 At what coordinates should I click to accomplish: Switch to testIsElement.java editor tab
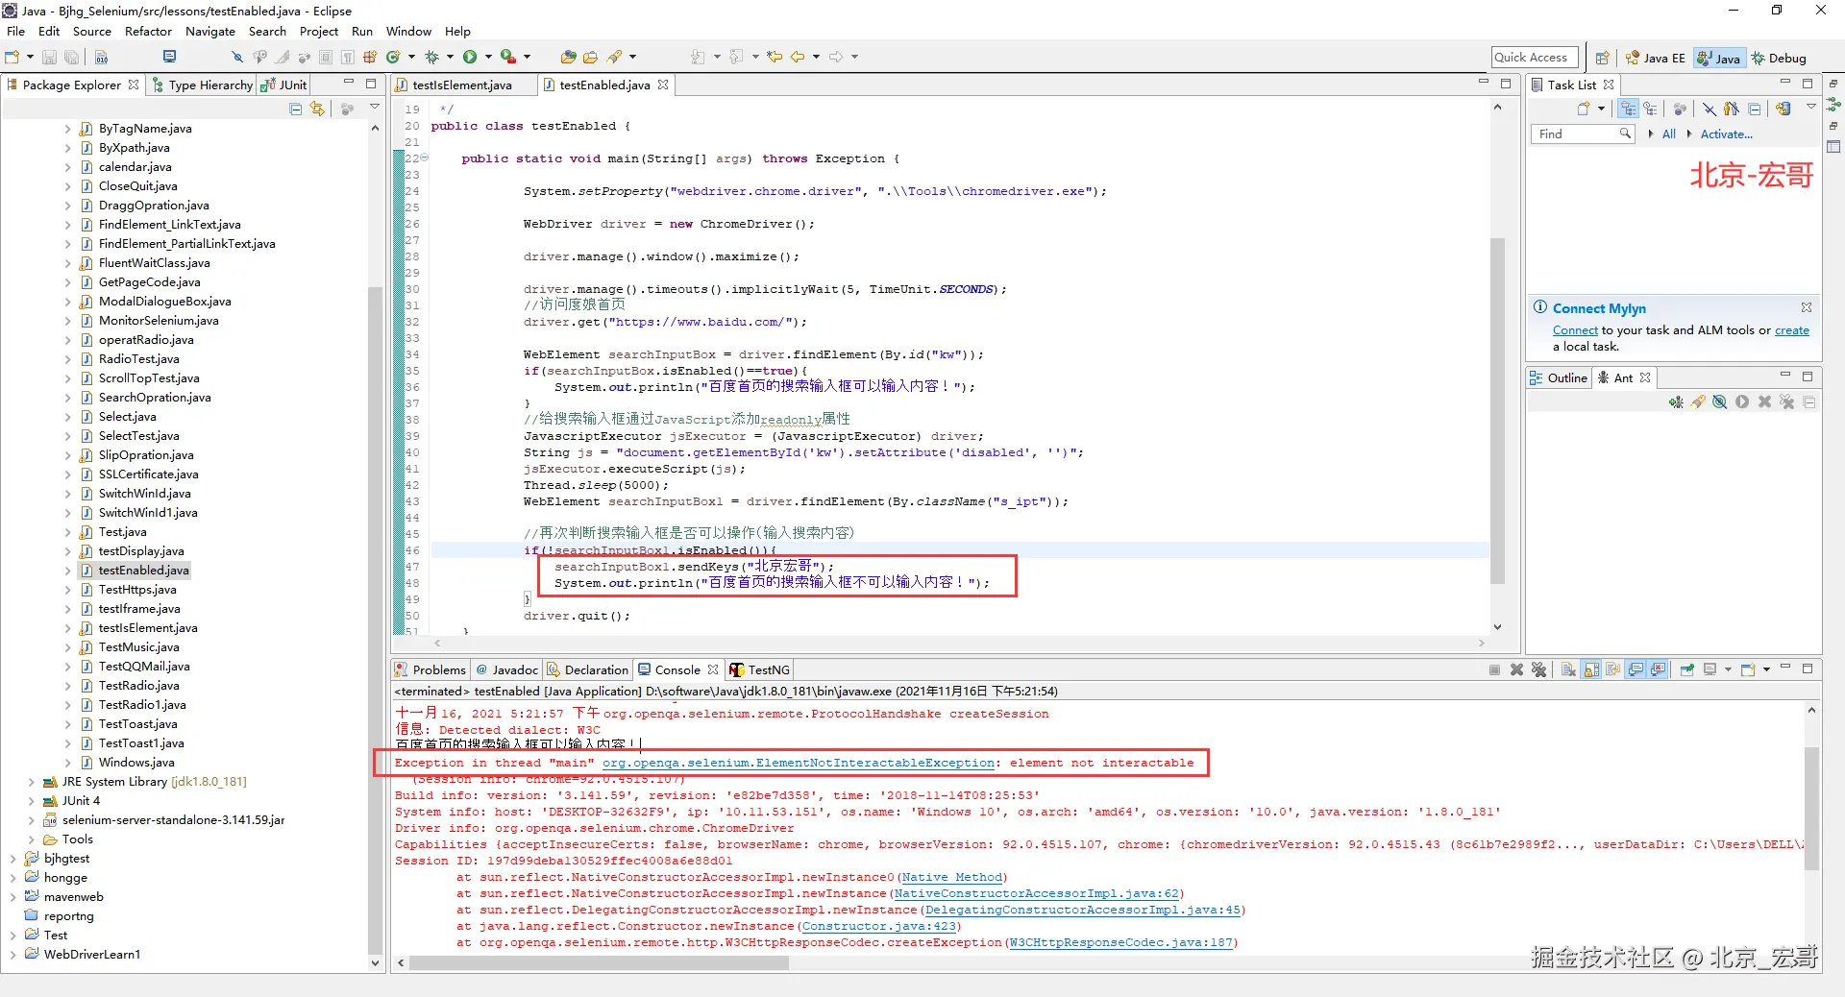click(462, 85)
